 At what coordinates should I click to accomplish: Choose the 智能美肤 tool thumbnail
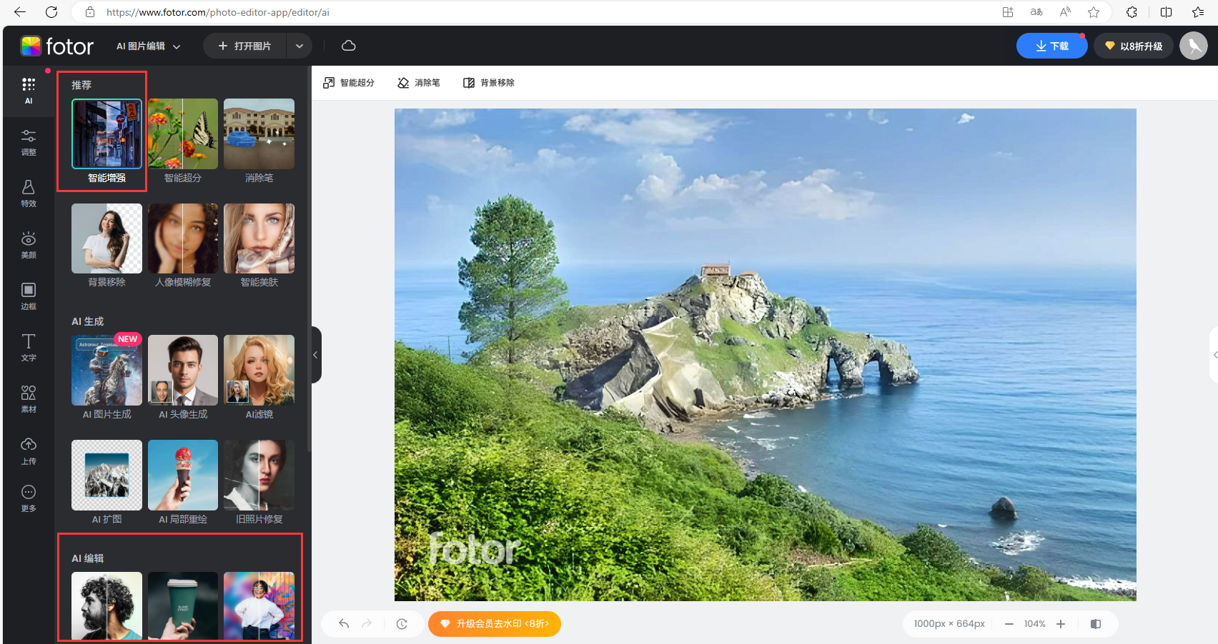pyautogui.click(x=259, y=238)
